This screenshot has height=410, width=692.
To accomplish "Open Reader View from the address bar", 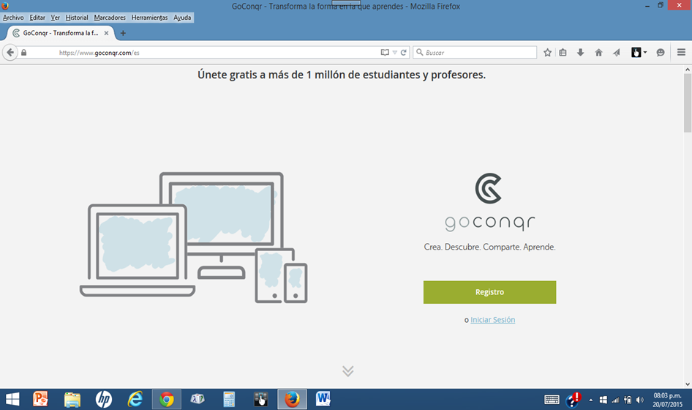I will click(385, 52).
